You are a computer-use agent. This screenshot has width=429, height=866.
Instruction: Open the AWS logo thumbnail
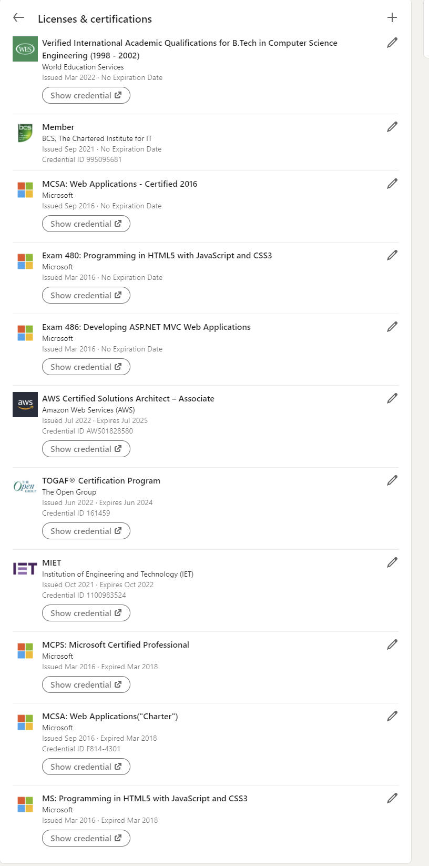coord(25,405)
